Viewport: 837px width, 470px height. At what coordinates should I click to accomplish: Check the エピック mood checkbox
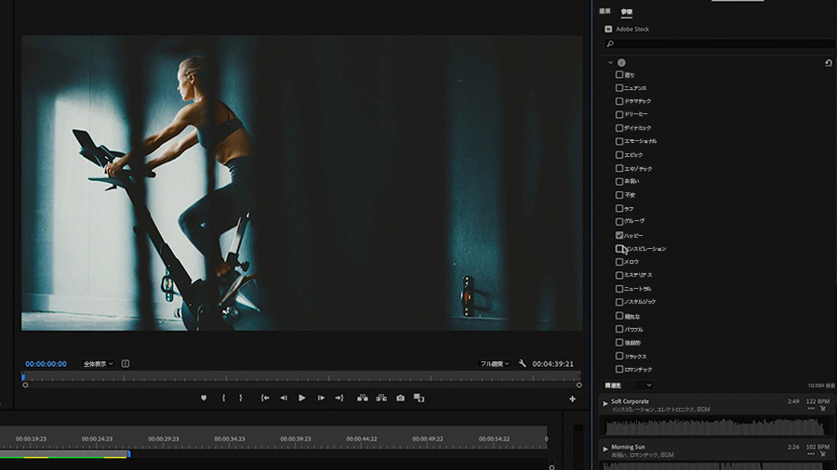tap(619, 154)
